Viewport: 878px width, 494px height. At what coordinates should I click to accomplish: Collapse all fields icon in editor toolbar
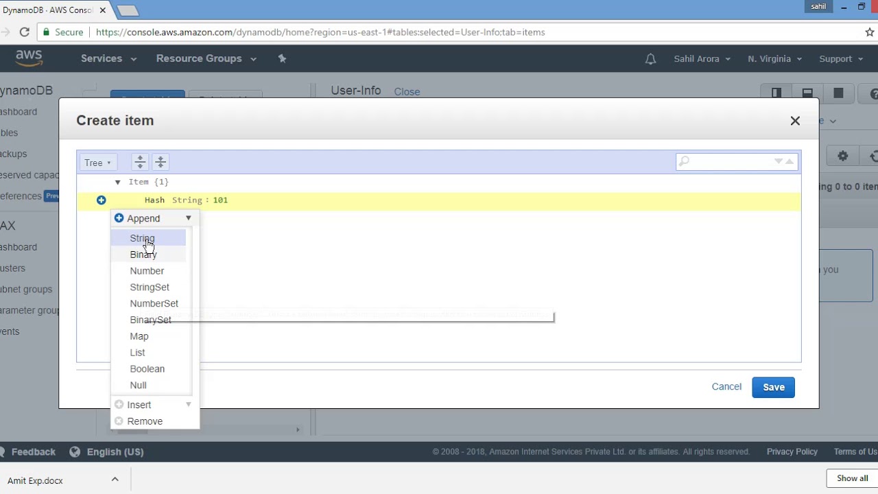pos(161,162)
